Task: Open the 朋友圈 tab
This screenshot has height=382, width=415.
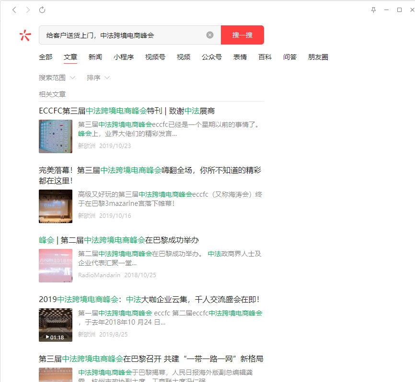Action: click(318, 57)
